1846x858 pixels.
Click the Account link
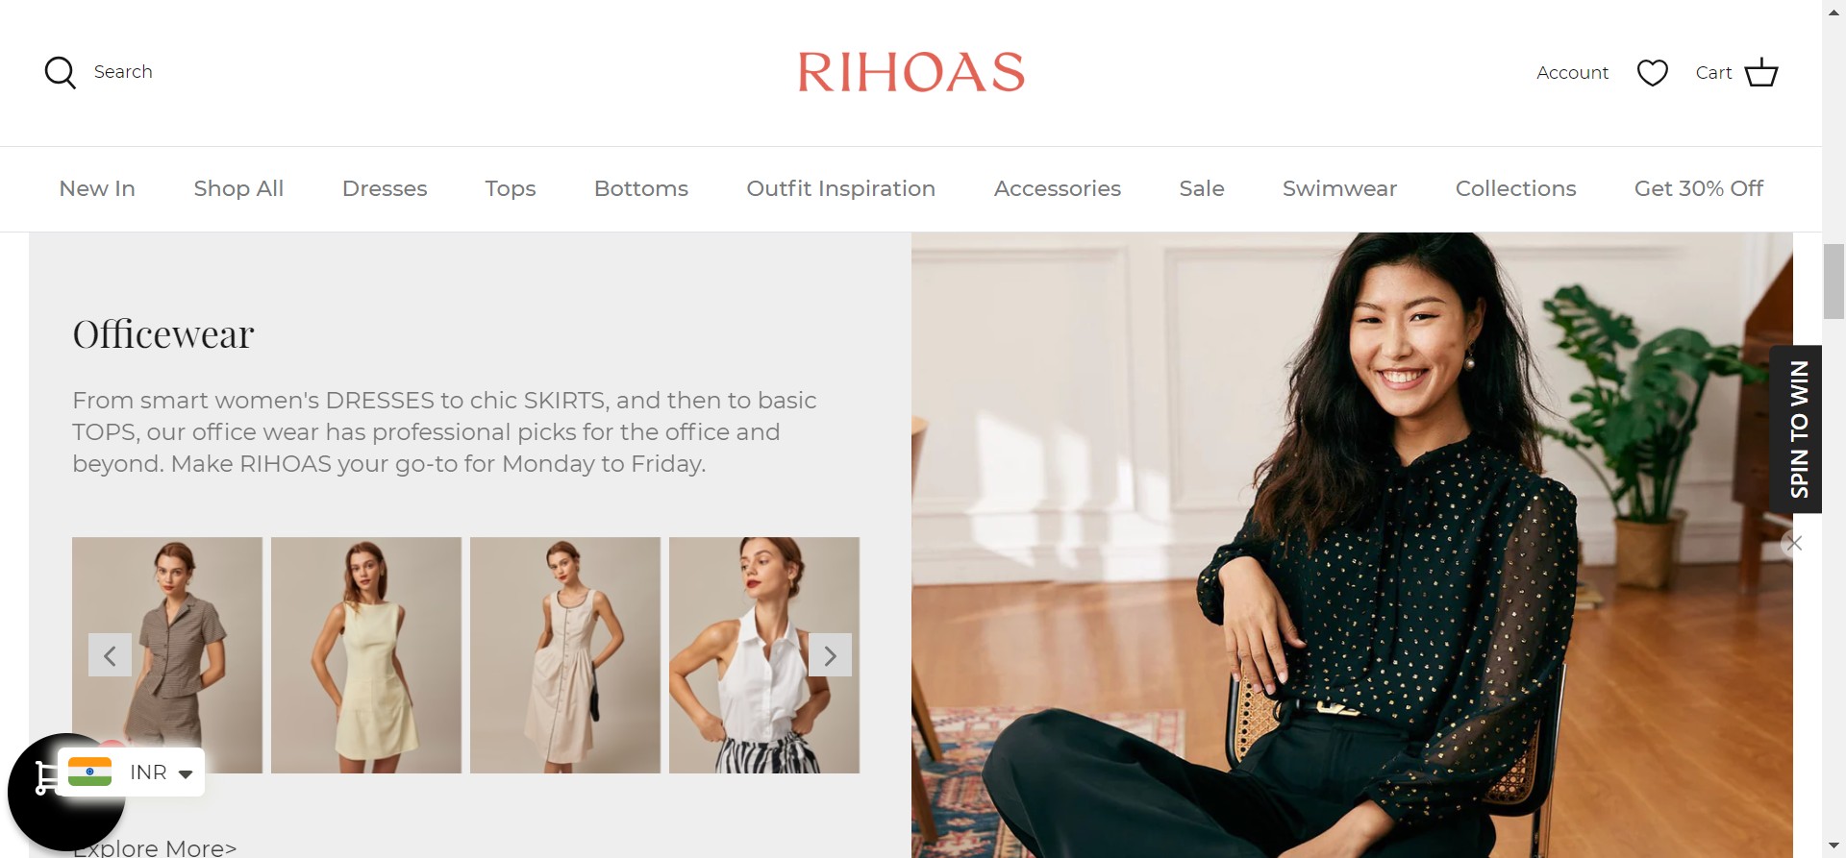point(1572,73)
